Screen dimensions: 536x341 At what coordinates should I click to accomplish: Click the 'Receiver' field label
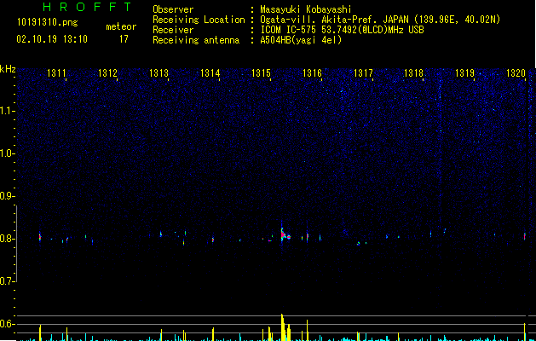(x=173, y=30)
